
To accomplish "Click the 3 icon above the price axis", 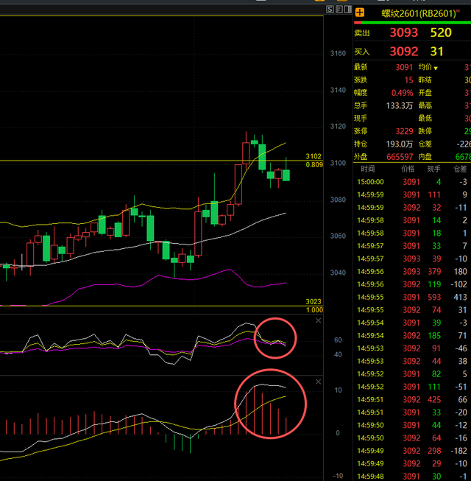I will coord(339,9).
